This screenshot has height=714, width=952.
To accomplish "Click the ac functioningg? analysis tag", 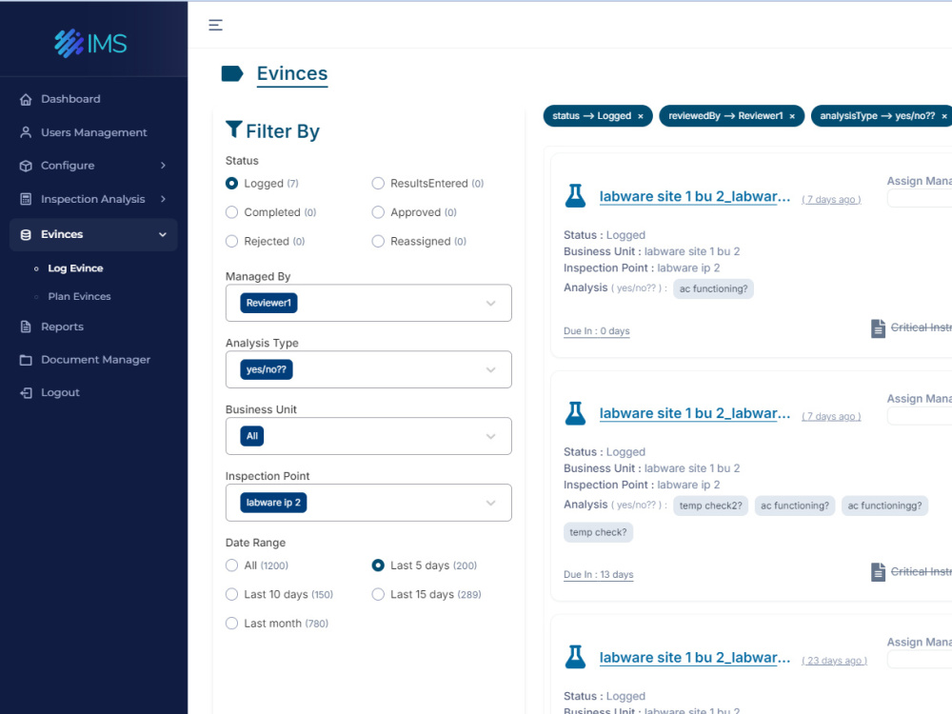I will click(x=884, y=506).
